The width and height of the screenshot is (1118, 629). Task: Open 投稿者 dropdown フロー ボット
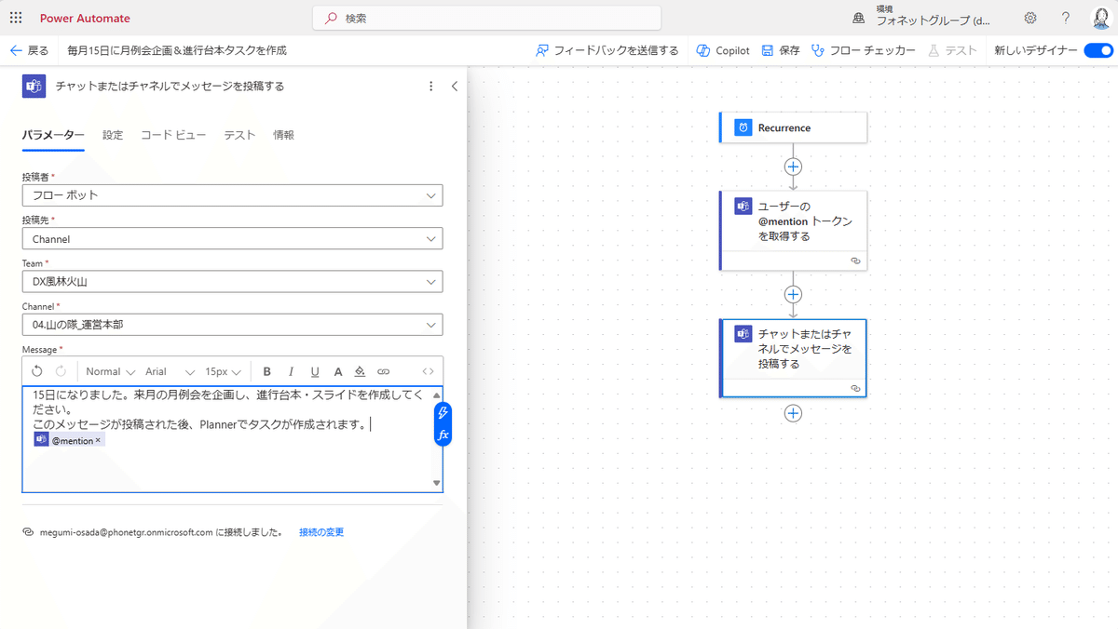click(x=232, y=195)
